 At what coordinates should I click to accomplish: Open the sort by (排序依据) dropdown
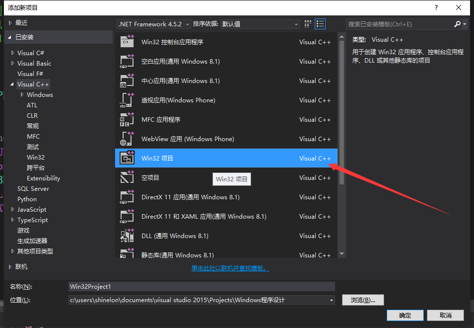click(260, 24)
